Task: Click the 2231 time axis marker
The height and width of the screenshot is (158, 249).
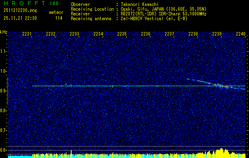Action: click(x=27, y=34)
